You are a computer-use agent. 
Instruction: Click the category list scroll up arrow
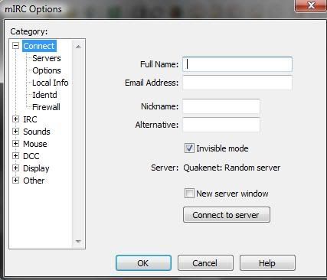[78, 47]
